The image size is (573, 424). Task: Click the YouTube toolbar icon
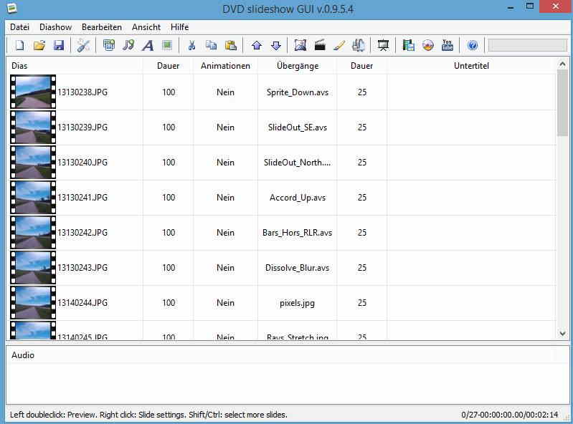click(x=447, y=45)
